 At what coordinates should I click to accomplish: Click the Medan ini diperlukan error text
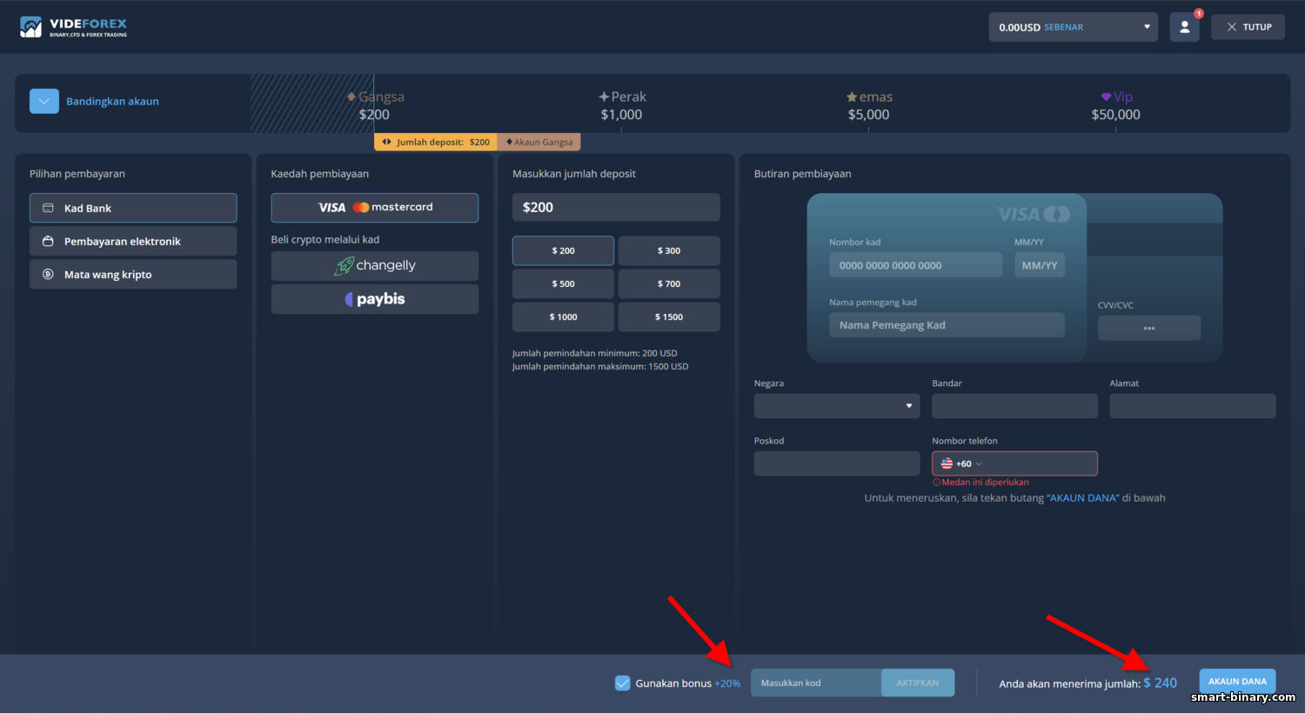tap(980, 482)
